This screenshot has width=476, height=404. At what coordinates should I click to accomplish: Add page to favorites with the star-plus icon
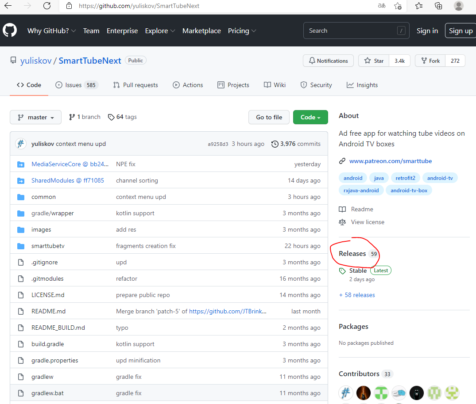pos(398,6)
